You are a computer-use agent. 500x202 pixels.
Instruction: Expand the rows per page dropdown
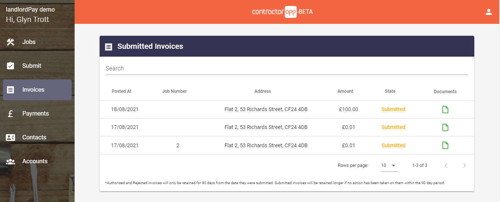(x=389, y=165)
